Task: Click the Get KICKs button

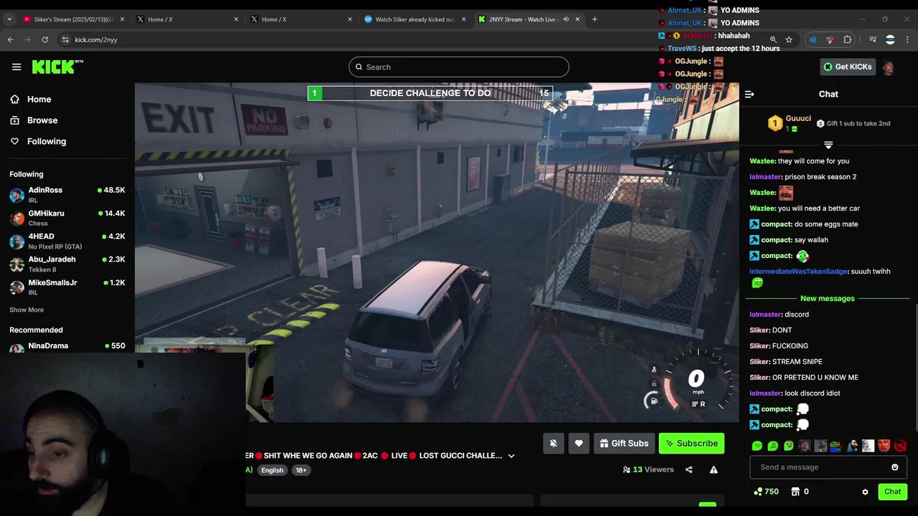Action: (848, 67)
